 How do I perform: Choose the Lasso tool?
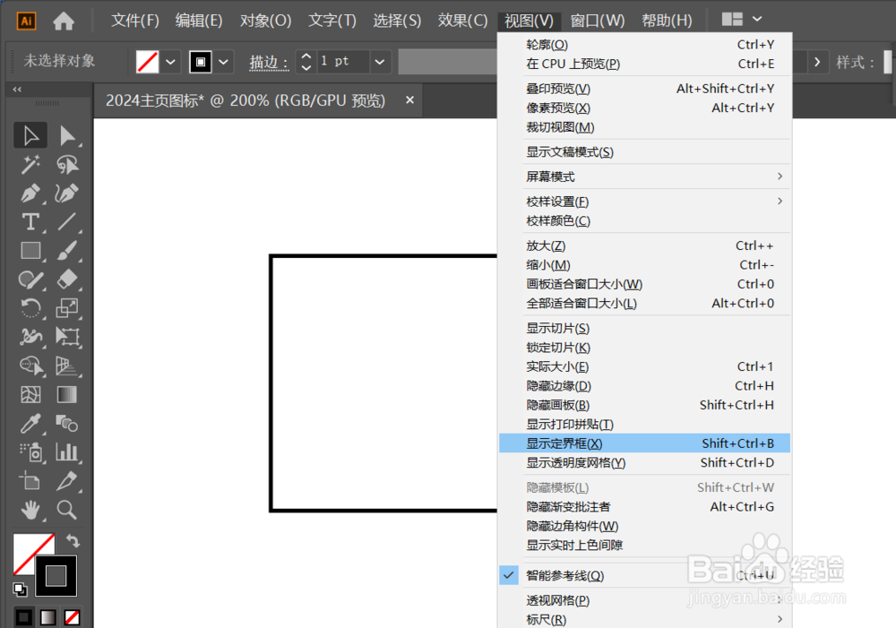67,165
